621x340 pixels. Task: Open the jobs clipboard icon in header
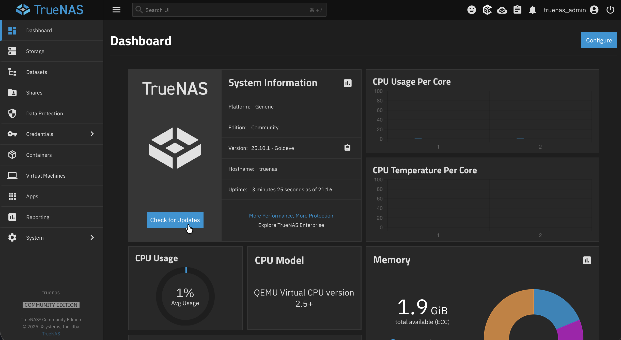coord(517,10)
